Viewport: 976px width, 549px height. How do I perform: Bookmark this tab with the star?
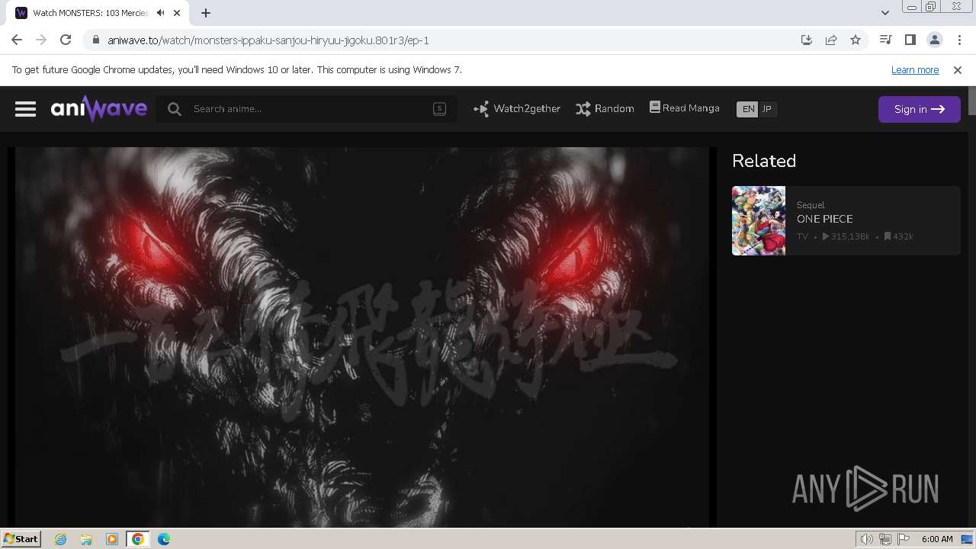coord(856,40)
